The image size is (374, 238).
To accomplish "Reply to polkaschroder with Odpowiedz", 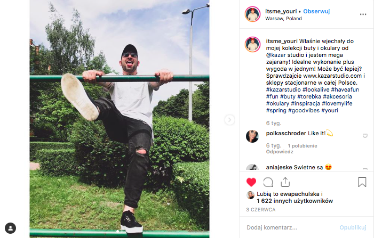I will [280, 152].
